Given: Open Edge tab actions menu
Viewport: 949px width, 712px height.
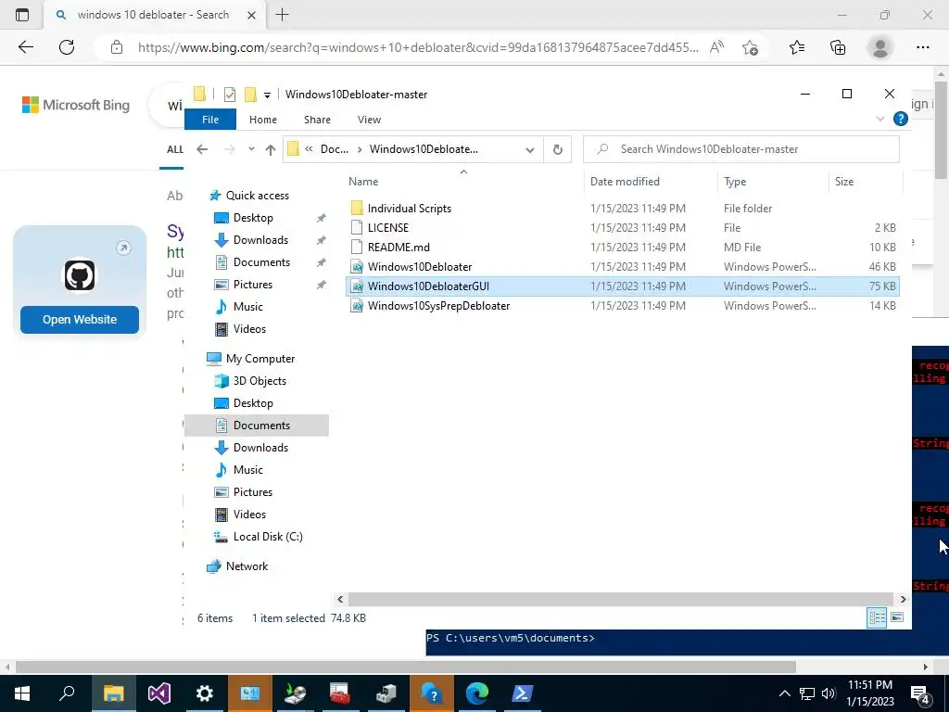Looking at the screenshot, I should (x=22, y=15).
